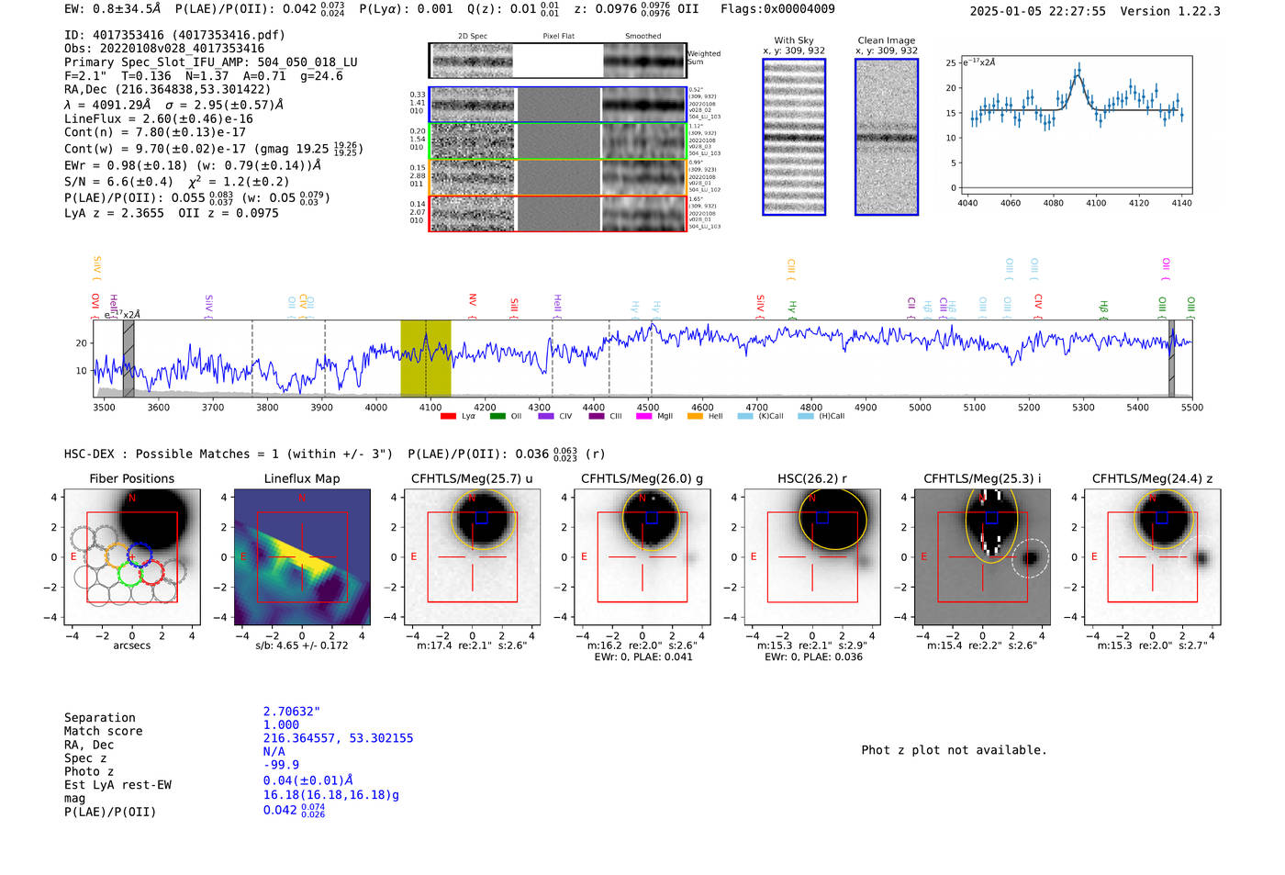Click the (K)CaII legend swatch

(x=745, y=416)
